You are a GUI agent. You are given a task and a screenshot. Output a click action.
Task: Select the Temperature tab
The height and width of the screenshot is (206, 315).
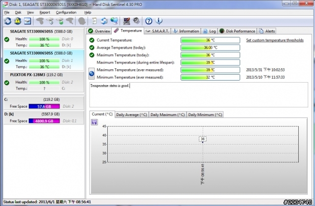click(128, 30)
